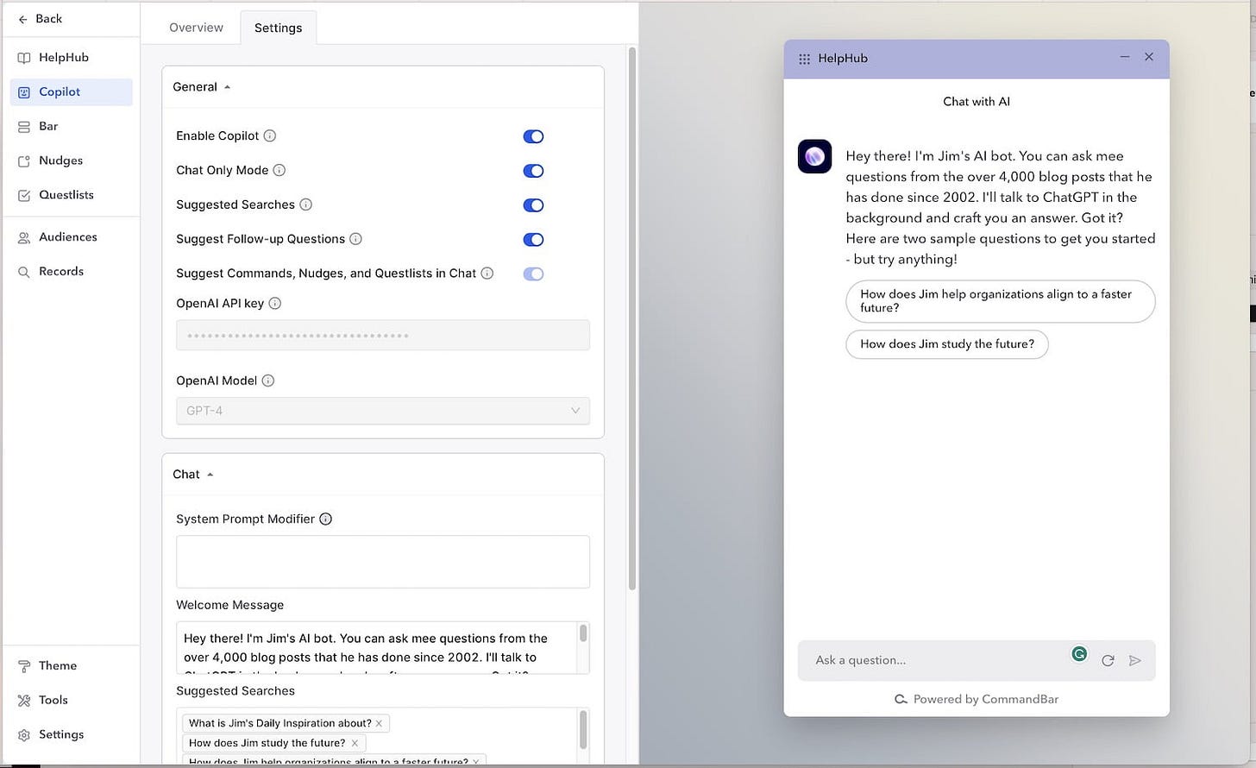Open the Records search icon
Image resolution: width=1256 pixels, height=768 pixels.
click(24, 272)
